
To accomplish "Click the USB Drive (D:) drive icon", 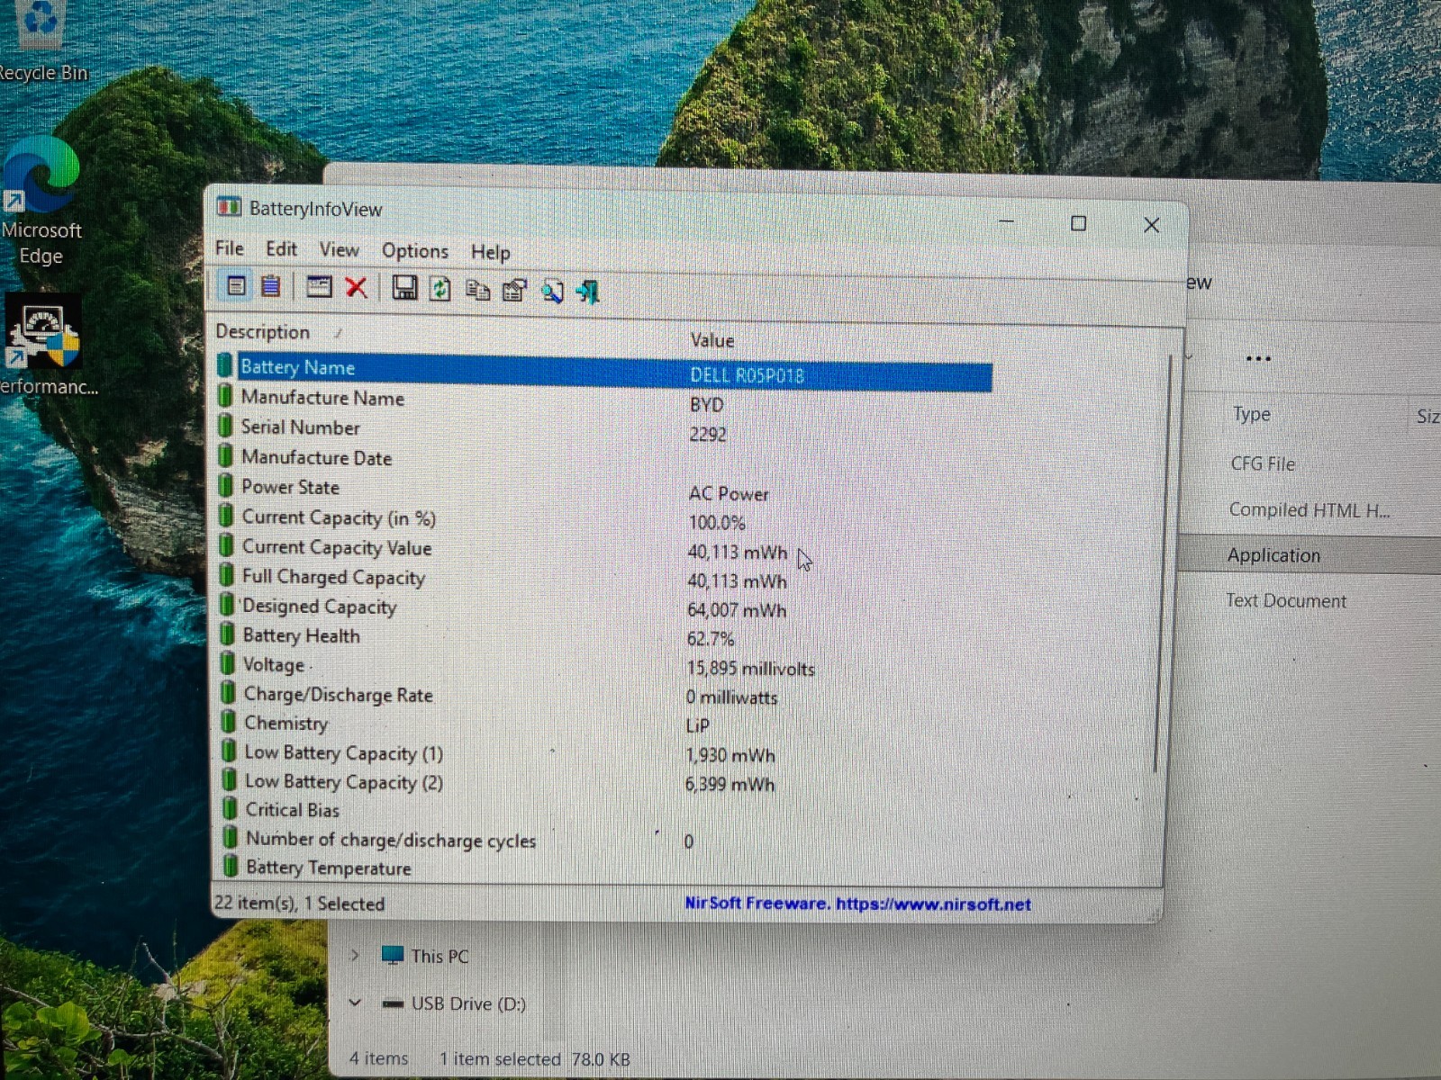I will 393,1003.
